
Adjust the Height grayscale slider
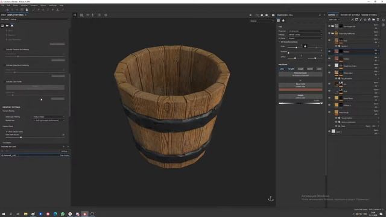point(300,103)
